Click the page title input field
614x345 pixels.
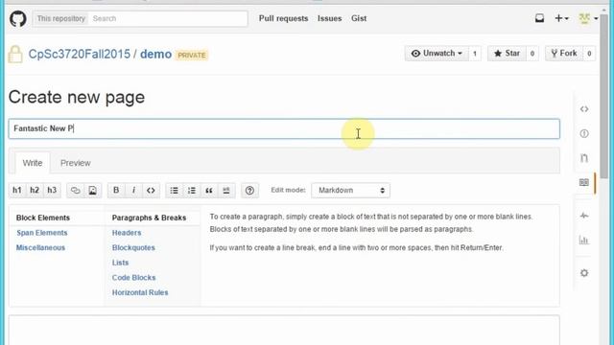tap(284, 128)
